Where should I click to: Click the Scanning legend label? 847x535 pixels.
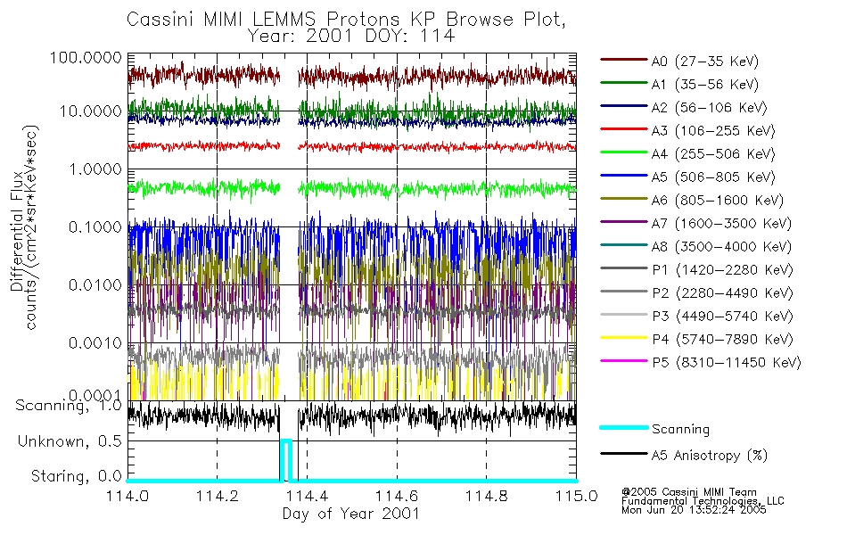(x=680, y=430)
